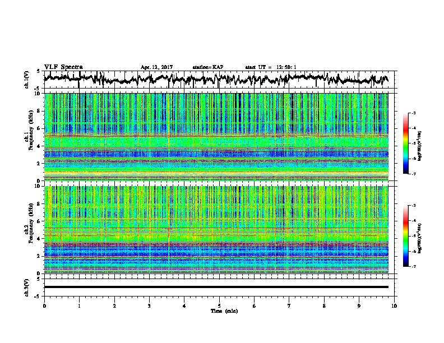Click the ch.1 spectrogram color scale bar
Image resolution: width=444 pixels, height=343 pixels.
405,143
